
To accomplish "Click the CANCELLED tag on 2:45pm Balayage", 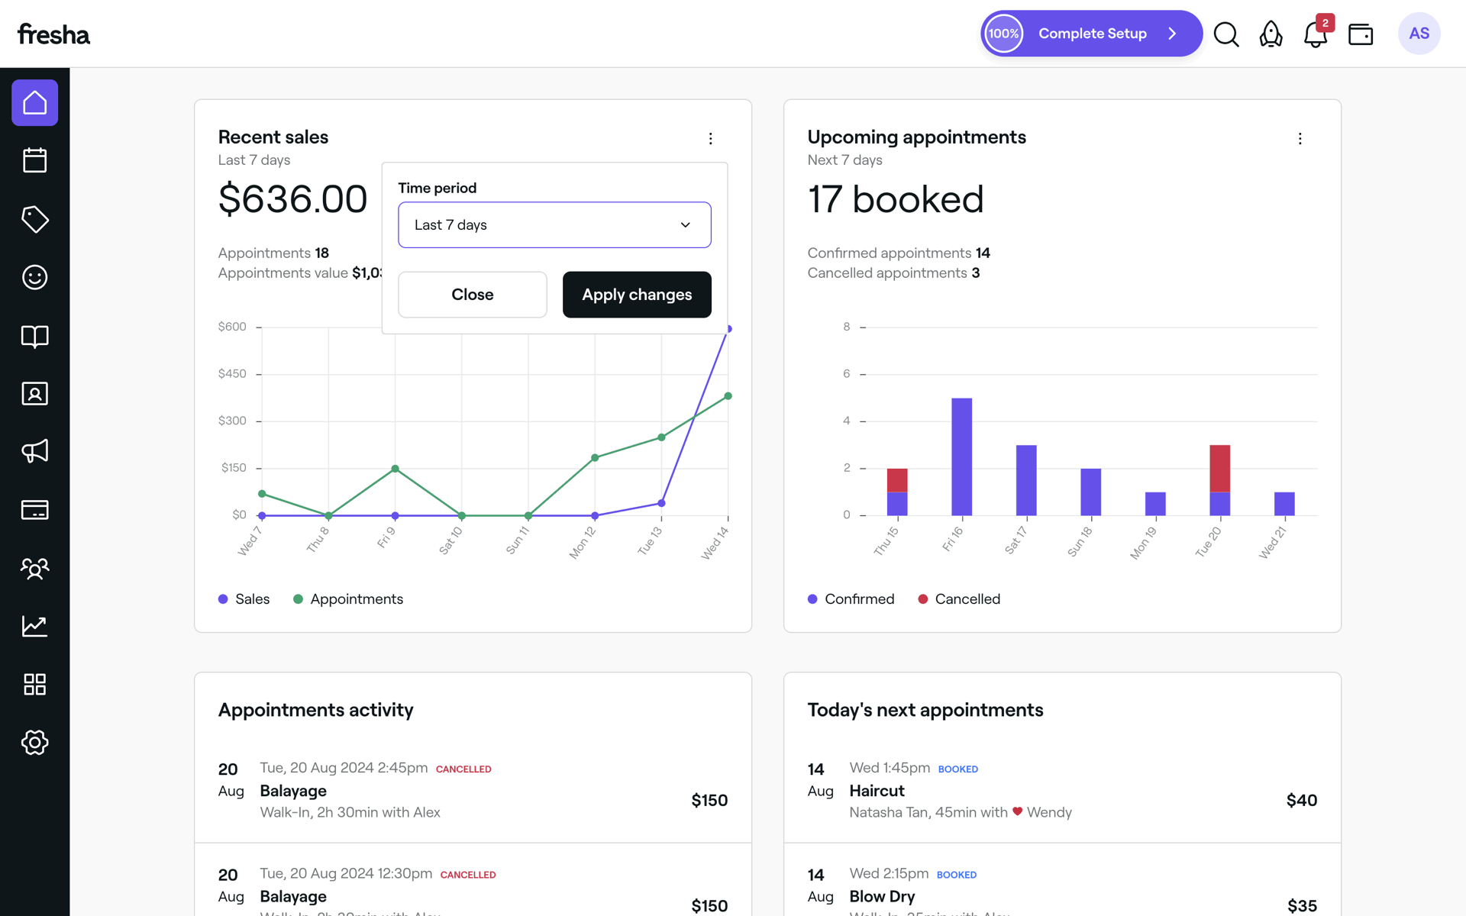I will [463, 769].
